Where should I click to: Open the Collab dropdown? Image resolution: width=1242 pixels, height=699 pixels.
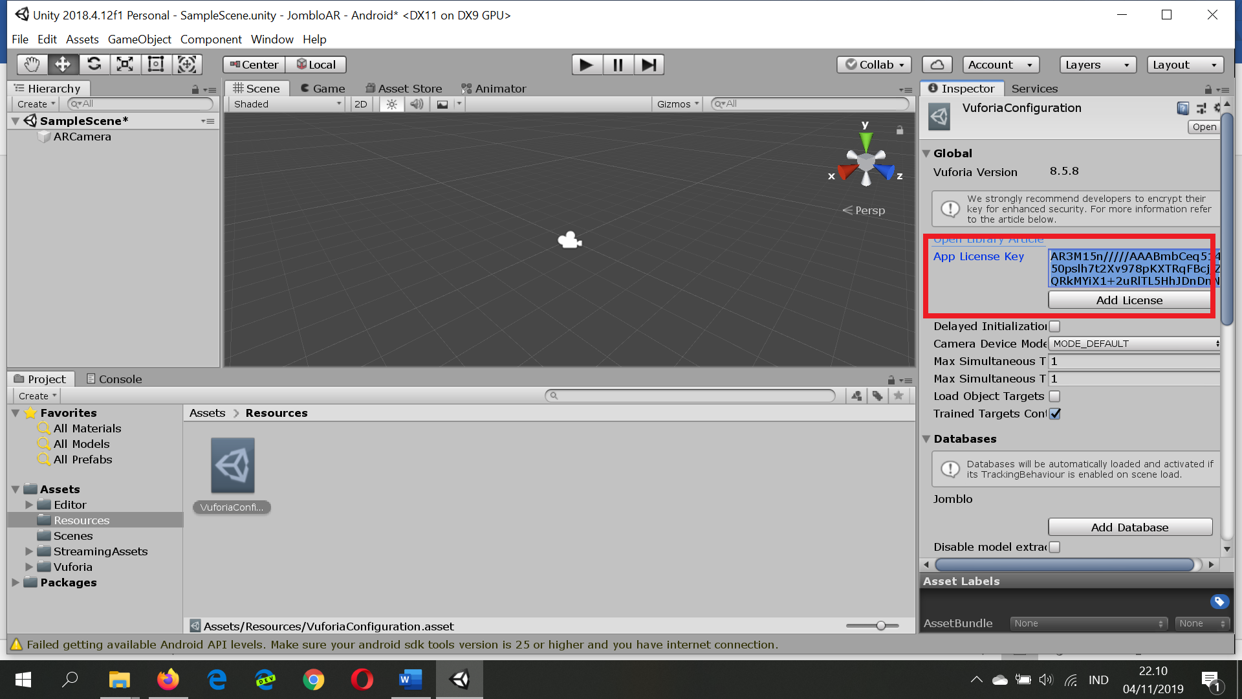(875, 65)
